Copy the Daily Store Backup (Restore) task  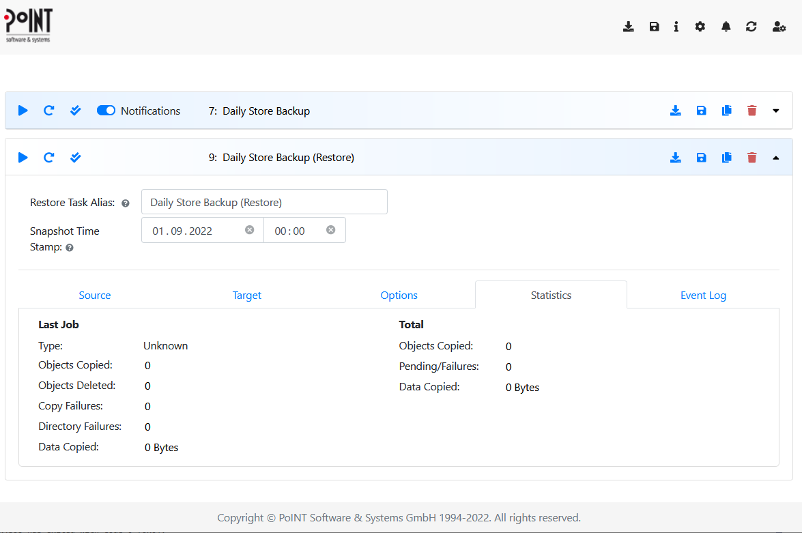pyautogui.click(x=726, y=157)
